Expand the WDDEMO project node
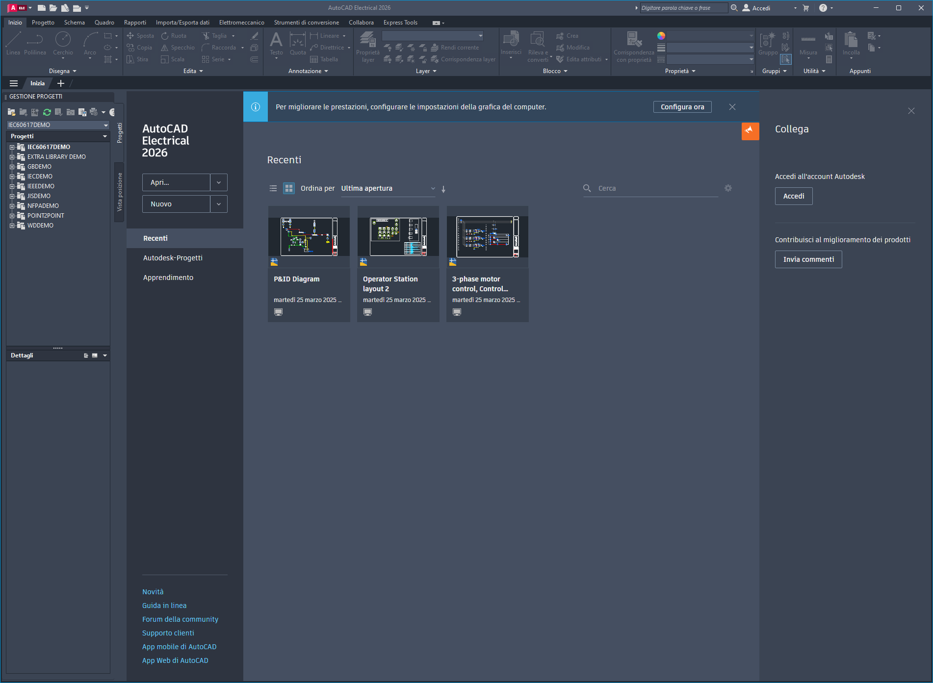Screen dimensions: 933x683 pos(12,226)
